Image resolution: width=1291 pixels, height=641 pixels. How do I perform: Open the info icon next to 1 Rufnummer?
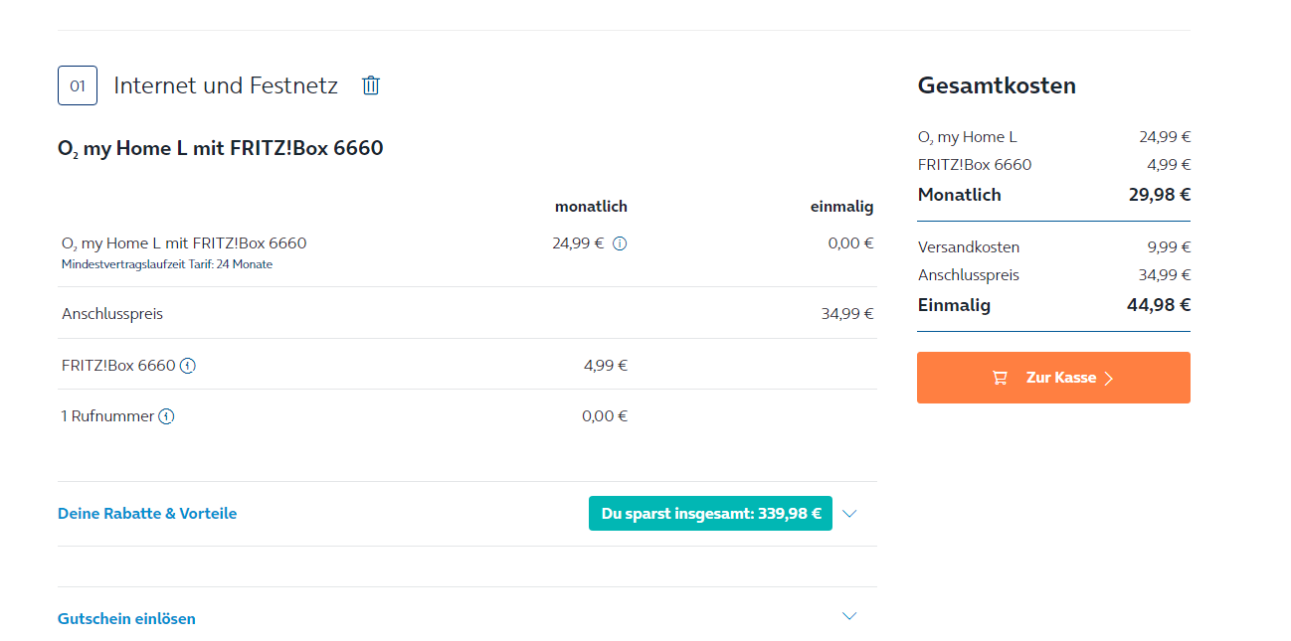167,416
